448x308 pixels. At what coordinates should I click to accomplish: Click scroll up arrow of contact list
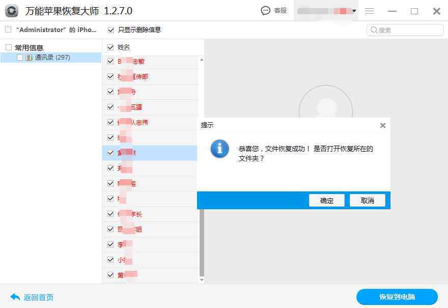click(202, 60)
